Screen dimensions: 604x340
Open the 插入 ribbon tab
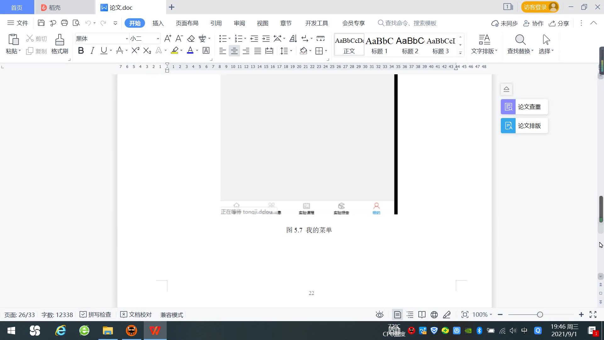tap(158, 23)
